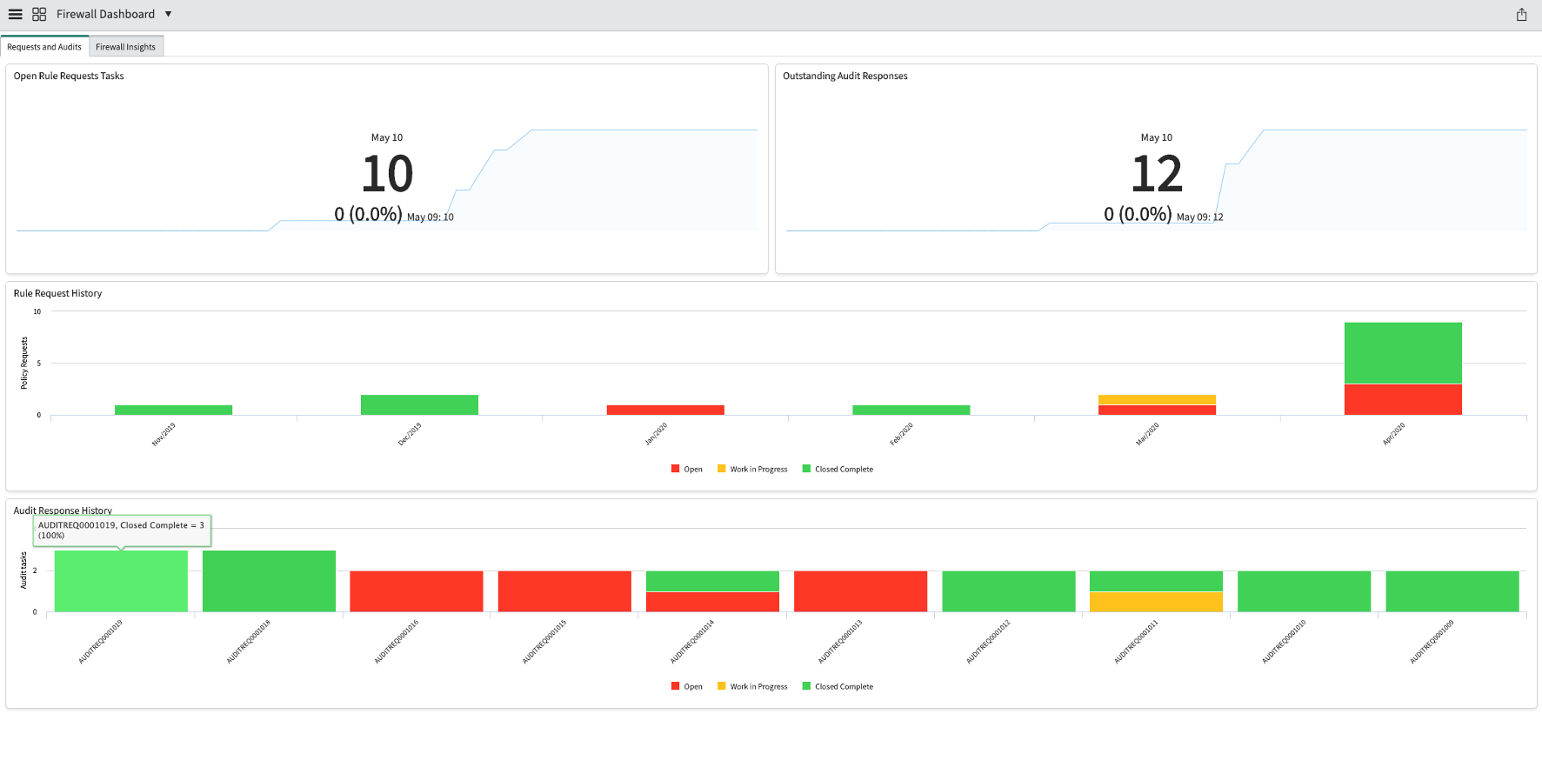Select the Requests and Audits tab
The width and height of the screenshot is (1542, 761).
(44, 47)
